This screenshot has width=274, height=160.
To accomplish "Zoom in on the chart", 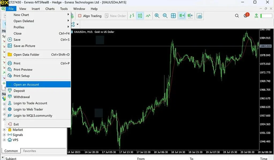I will tap(157, 16).
